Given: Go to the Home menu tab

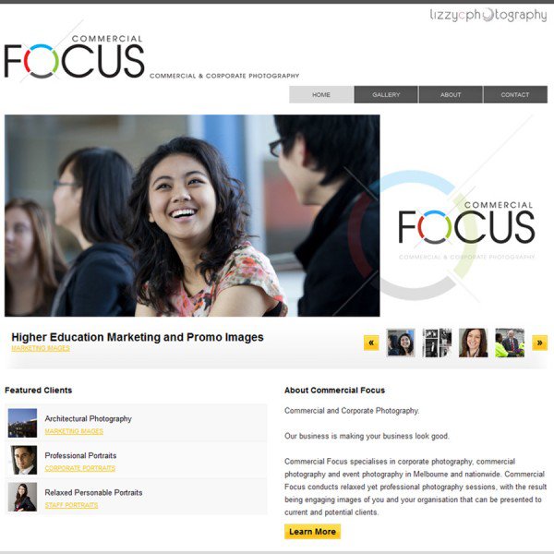Looking at the screenshot, I should coord(321,94).
